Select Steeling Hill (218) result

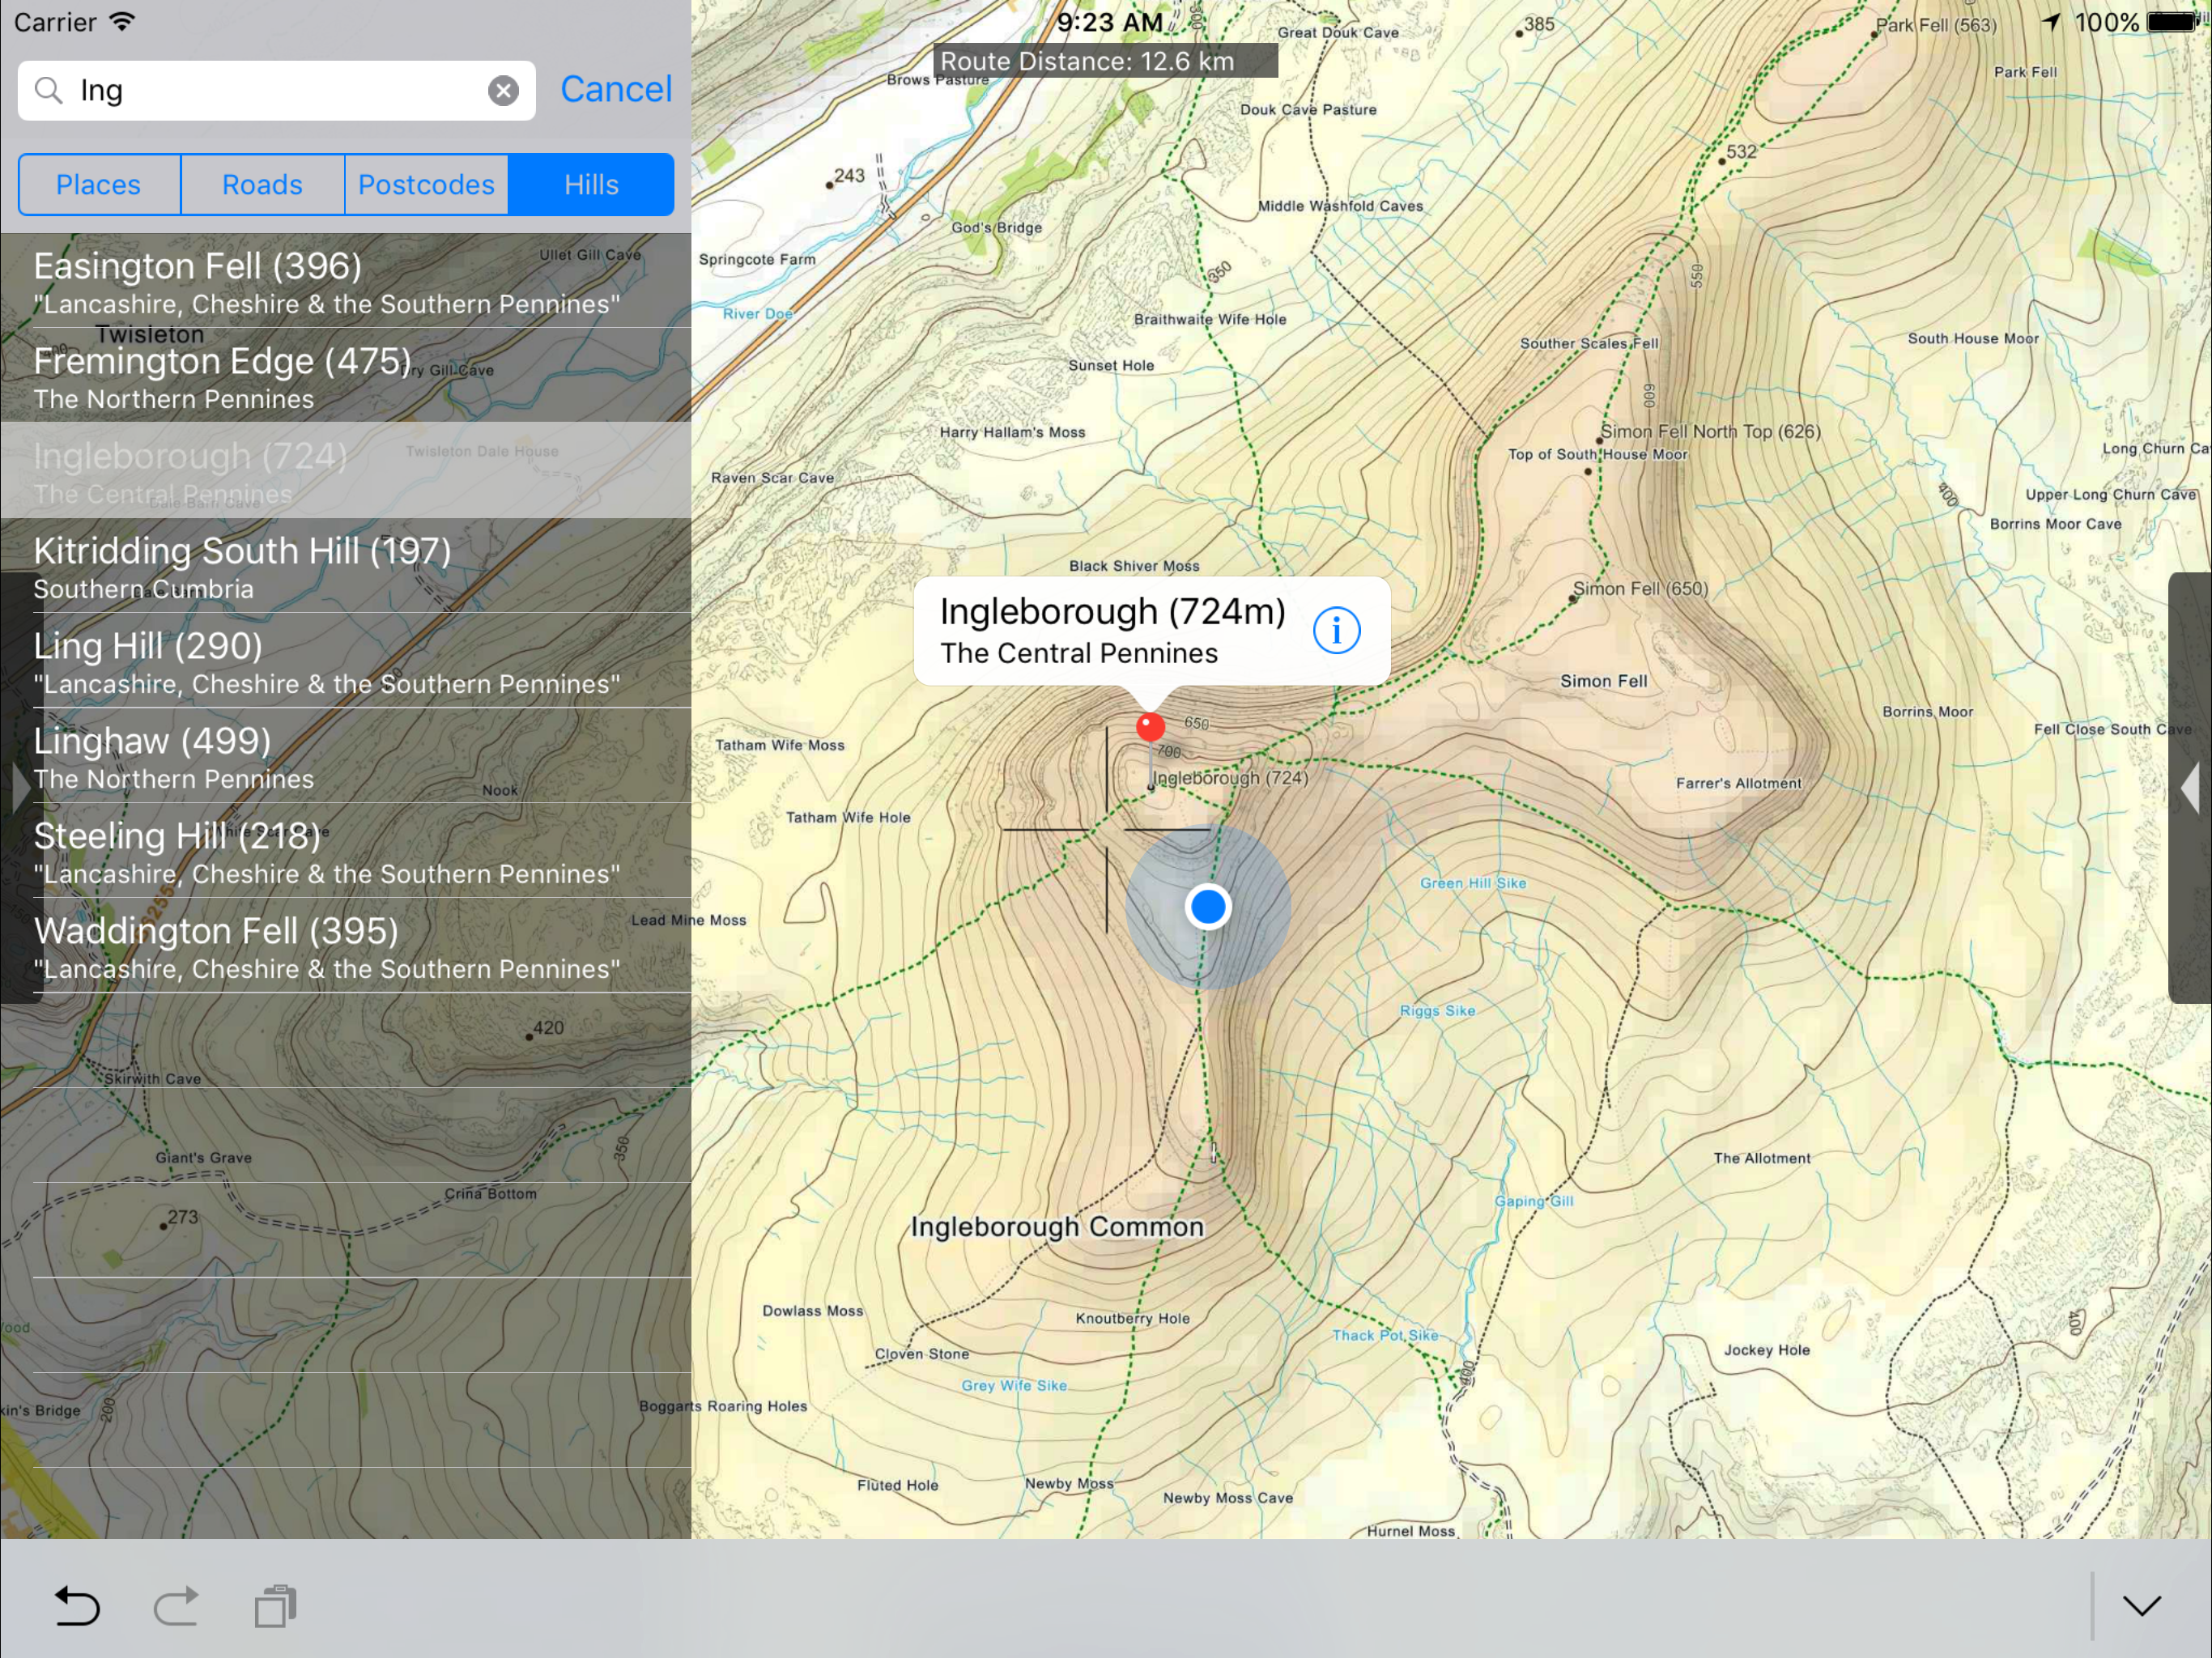coord(346,851)
